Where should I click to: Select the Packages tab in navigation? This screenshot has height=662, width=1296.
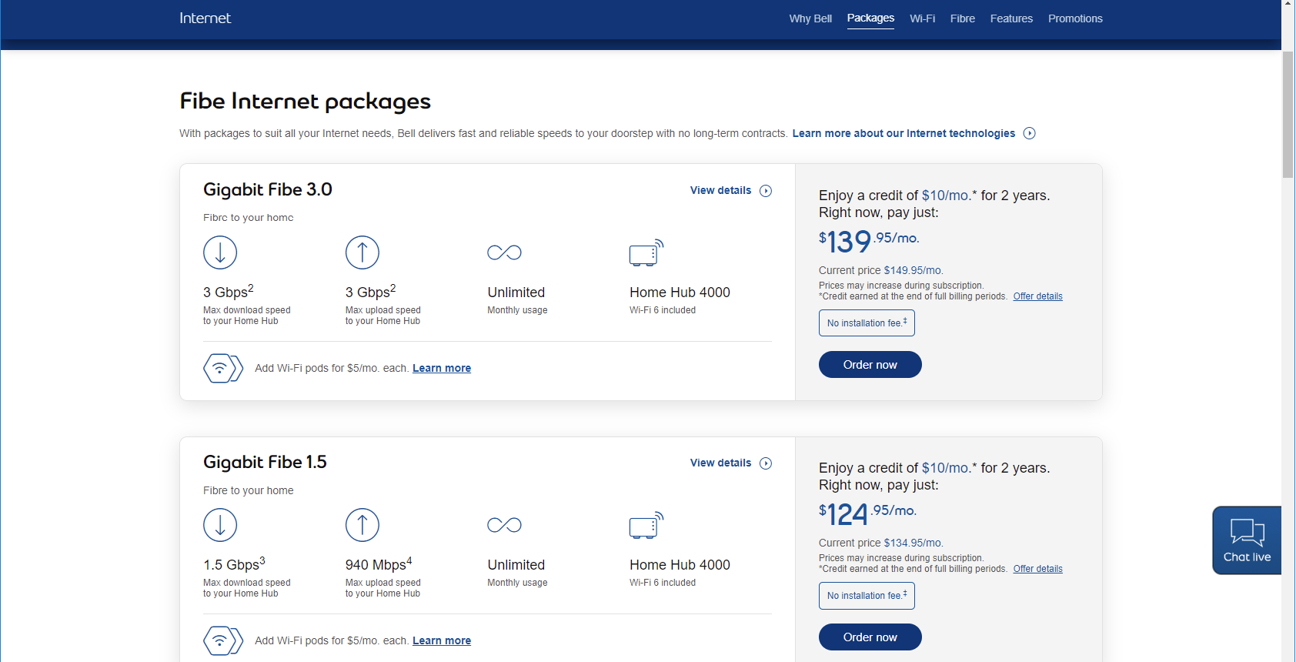[x=870, y=18]
